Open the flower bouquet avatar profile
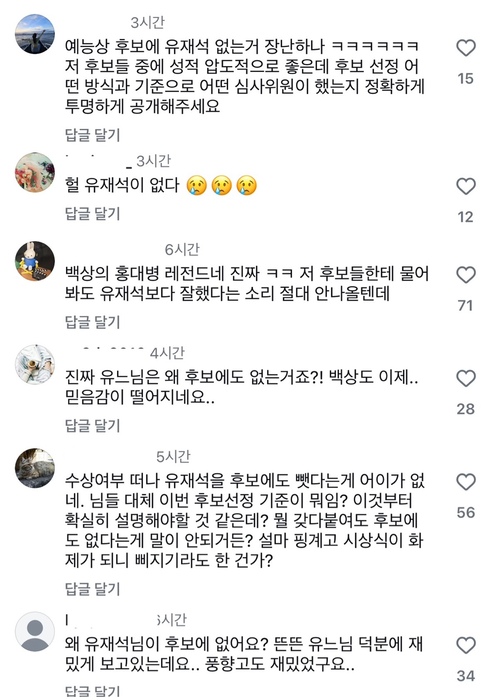This screenshot has height=697, width=501. tap(35, 172)
